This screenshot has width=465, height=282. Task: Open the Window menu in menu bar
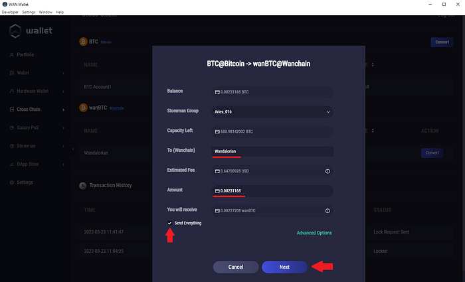pyautogui.click(x=46, y=12)
